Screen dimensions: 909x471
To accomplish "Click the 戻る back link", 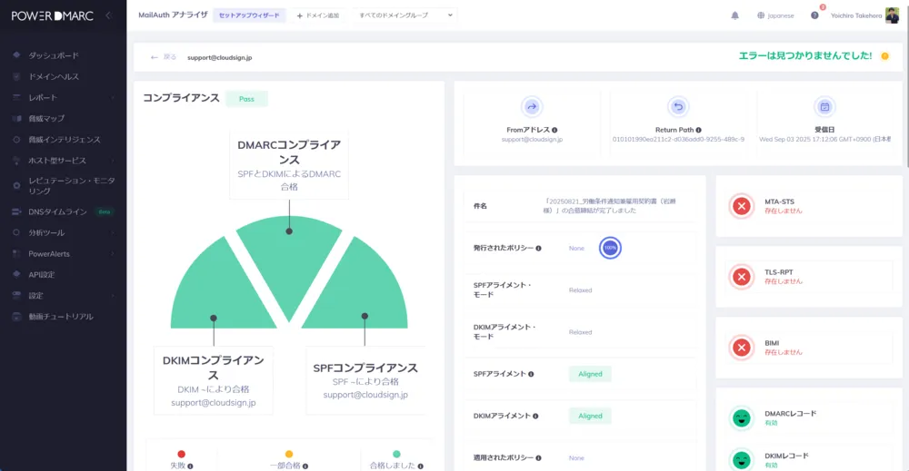I will tap(164, 57).
